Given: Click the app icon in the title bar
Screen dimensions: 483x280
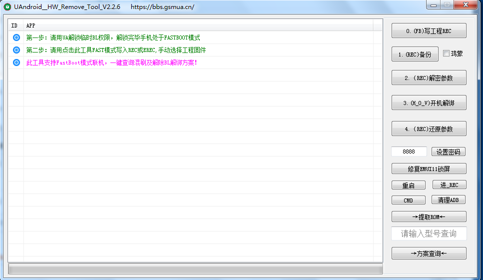Looking at the screenshot, I should [x=7, y=7].
